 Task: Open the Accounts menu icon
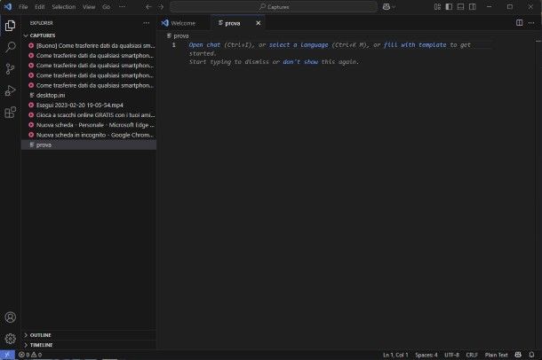click(11, 317)
